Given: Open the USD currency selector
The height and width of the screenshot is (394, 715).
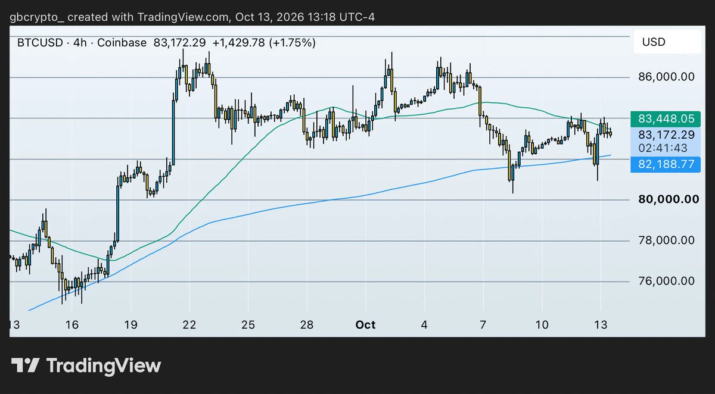Looking at the screenshot, I should (667, 42).
